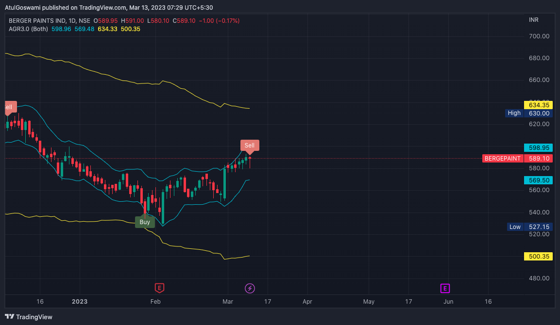560x325 pixels.
Task: Click the Mar label on time axis
Action: [228, 301]
